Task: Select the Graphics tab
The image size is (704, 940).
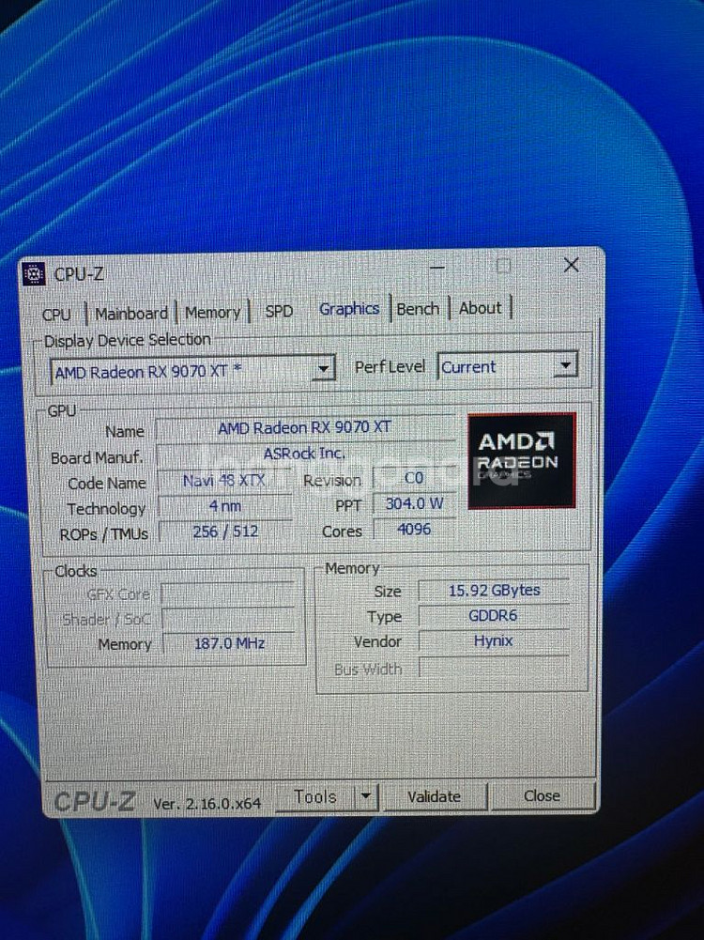Action: coord(349,309)
